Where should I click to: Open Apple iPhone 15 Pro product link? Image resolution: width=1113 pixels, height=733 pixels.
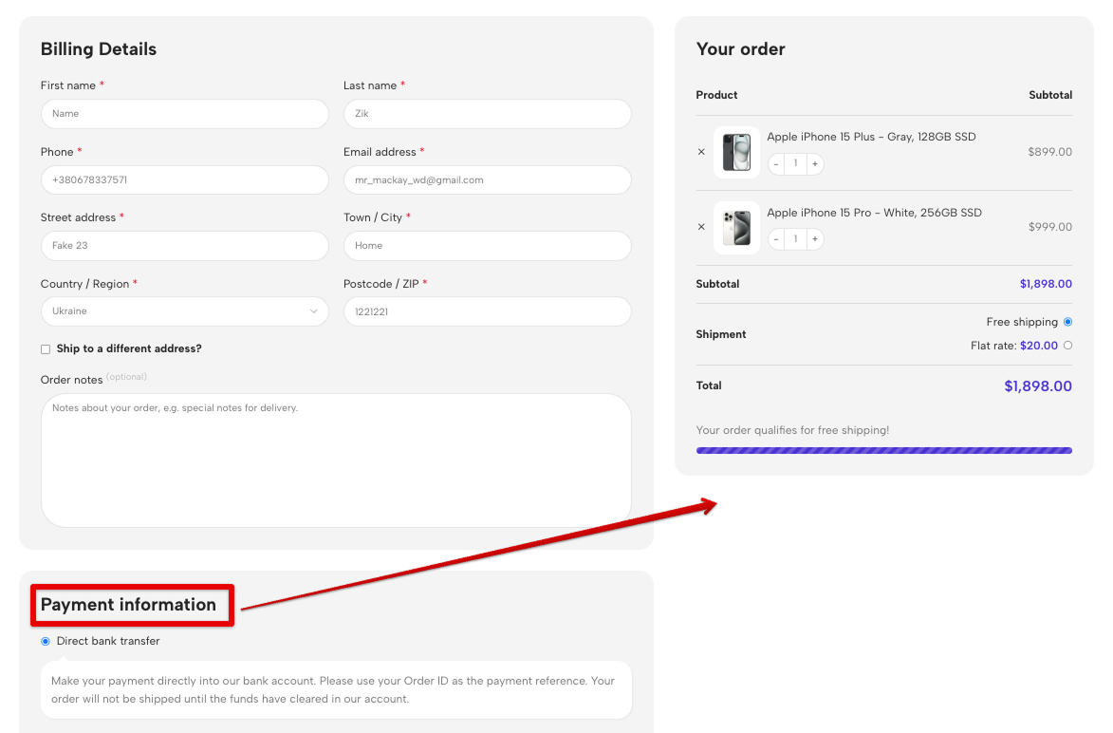pos(874,213)
